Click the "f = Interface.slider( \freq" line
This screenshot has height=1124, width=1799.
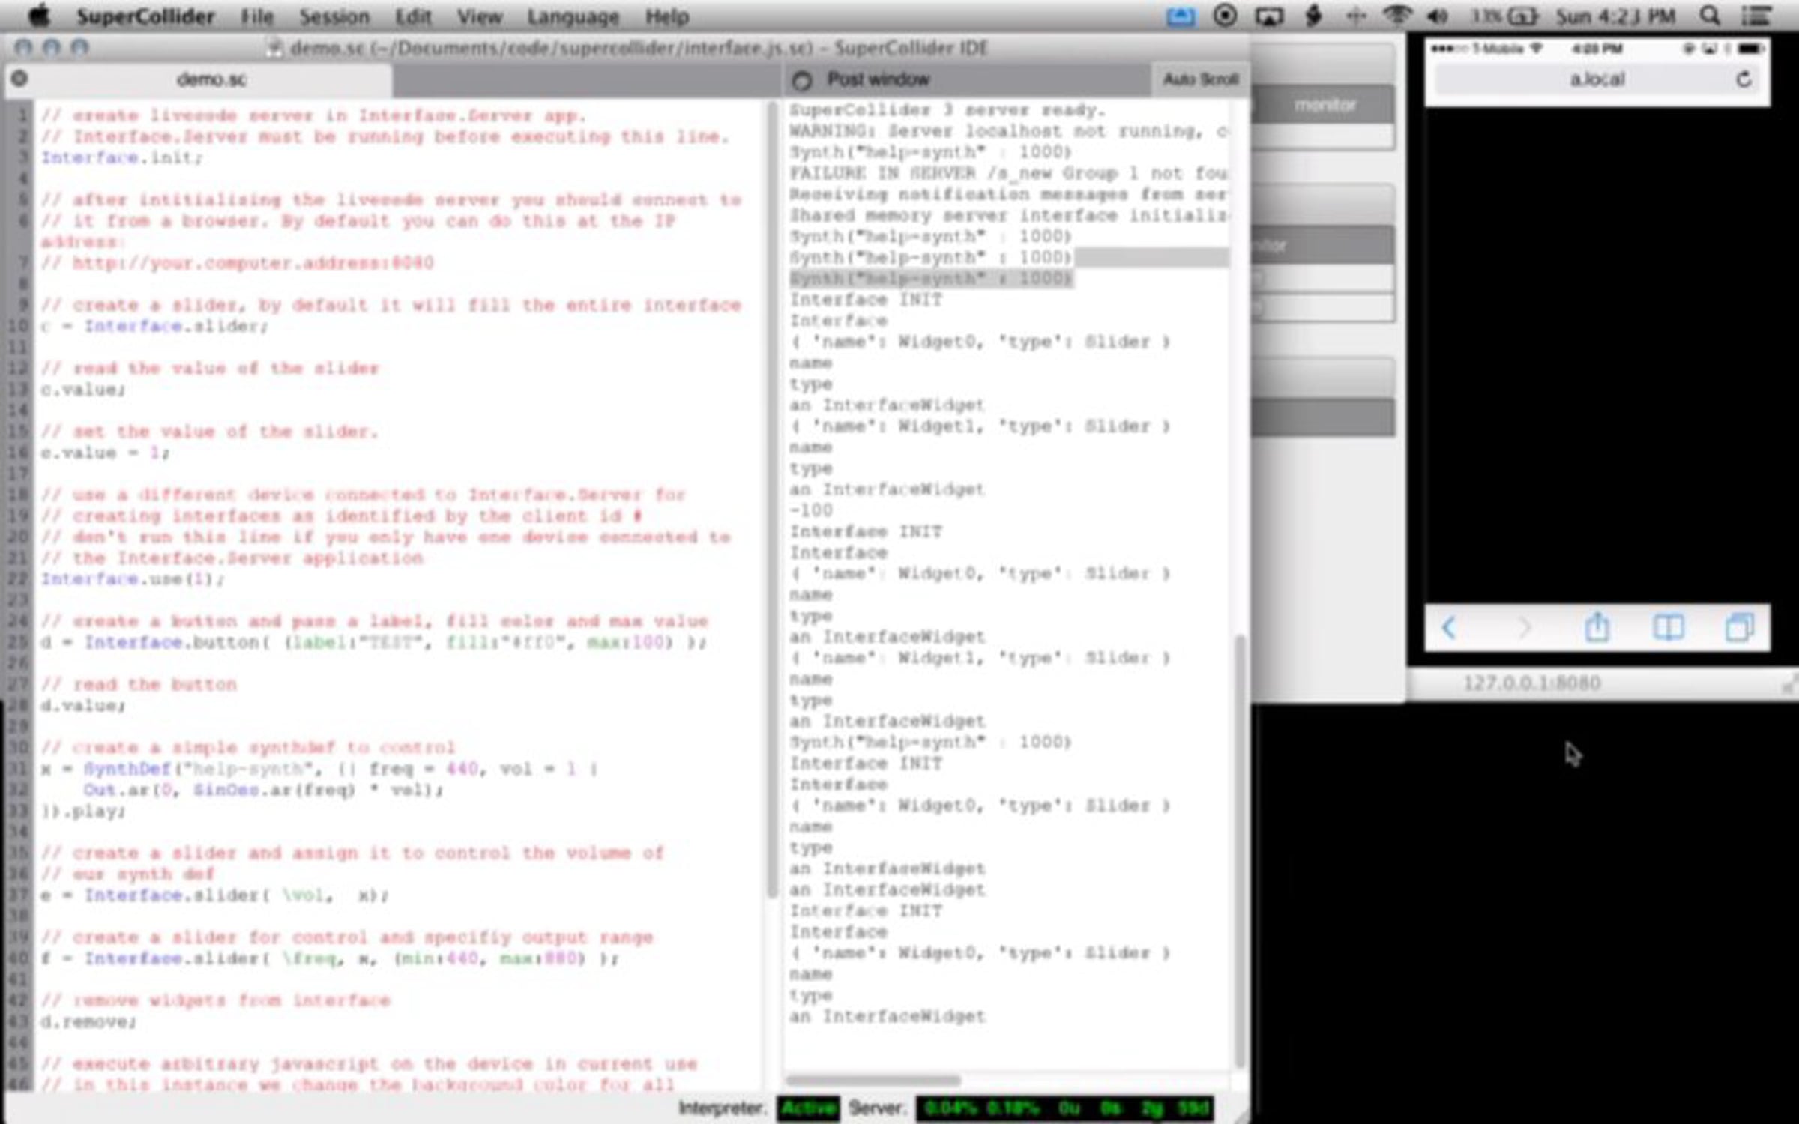pyautogui.click(x=330, y=958)
